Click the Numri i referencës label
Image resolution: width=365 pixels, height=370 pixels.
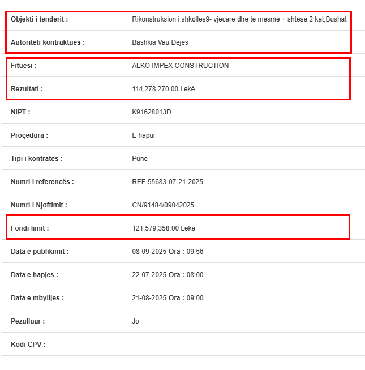pos(42,182)
